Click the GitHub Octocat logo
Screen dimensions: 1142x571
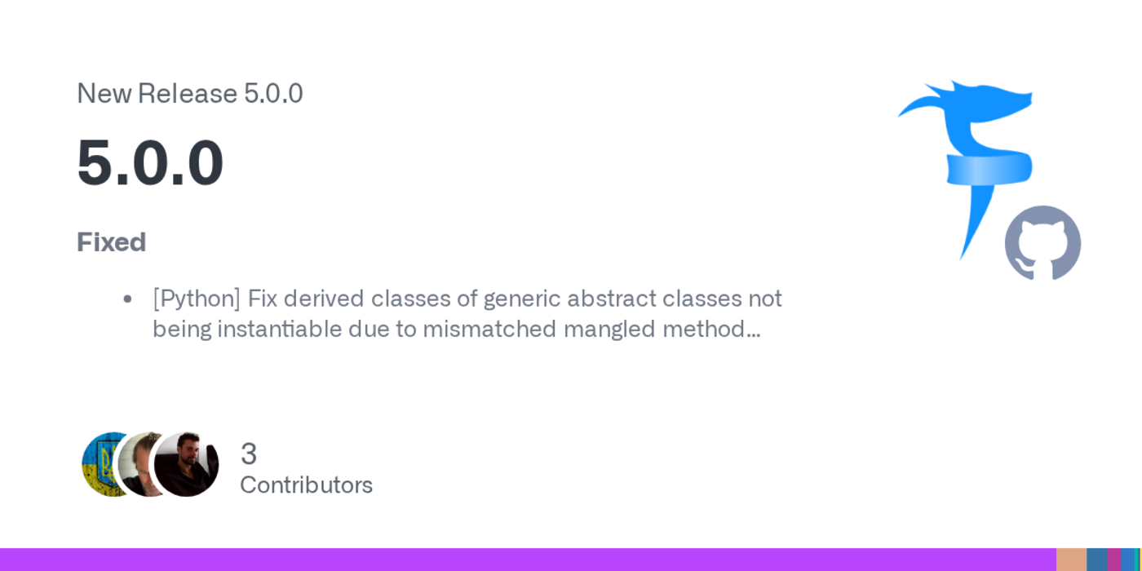click(x=1042, y=243)
